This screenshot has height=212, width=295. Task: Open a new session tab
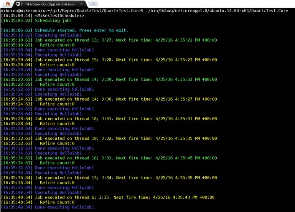(x=93, y=4)
